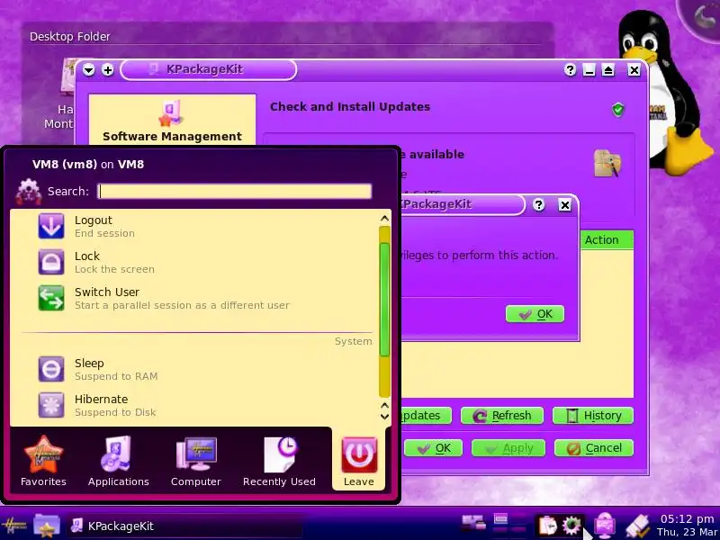The height and width of the screenshot is (540, 720).
Task: Maximize the main KPackageKit window
Action: (608, 70)
